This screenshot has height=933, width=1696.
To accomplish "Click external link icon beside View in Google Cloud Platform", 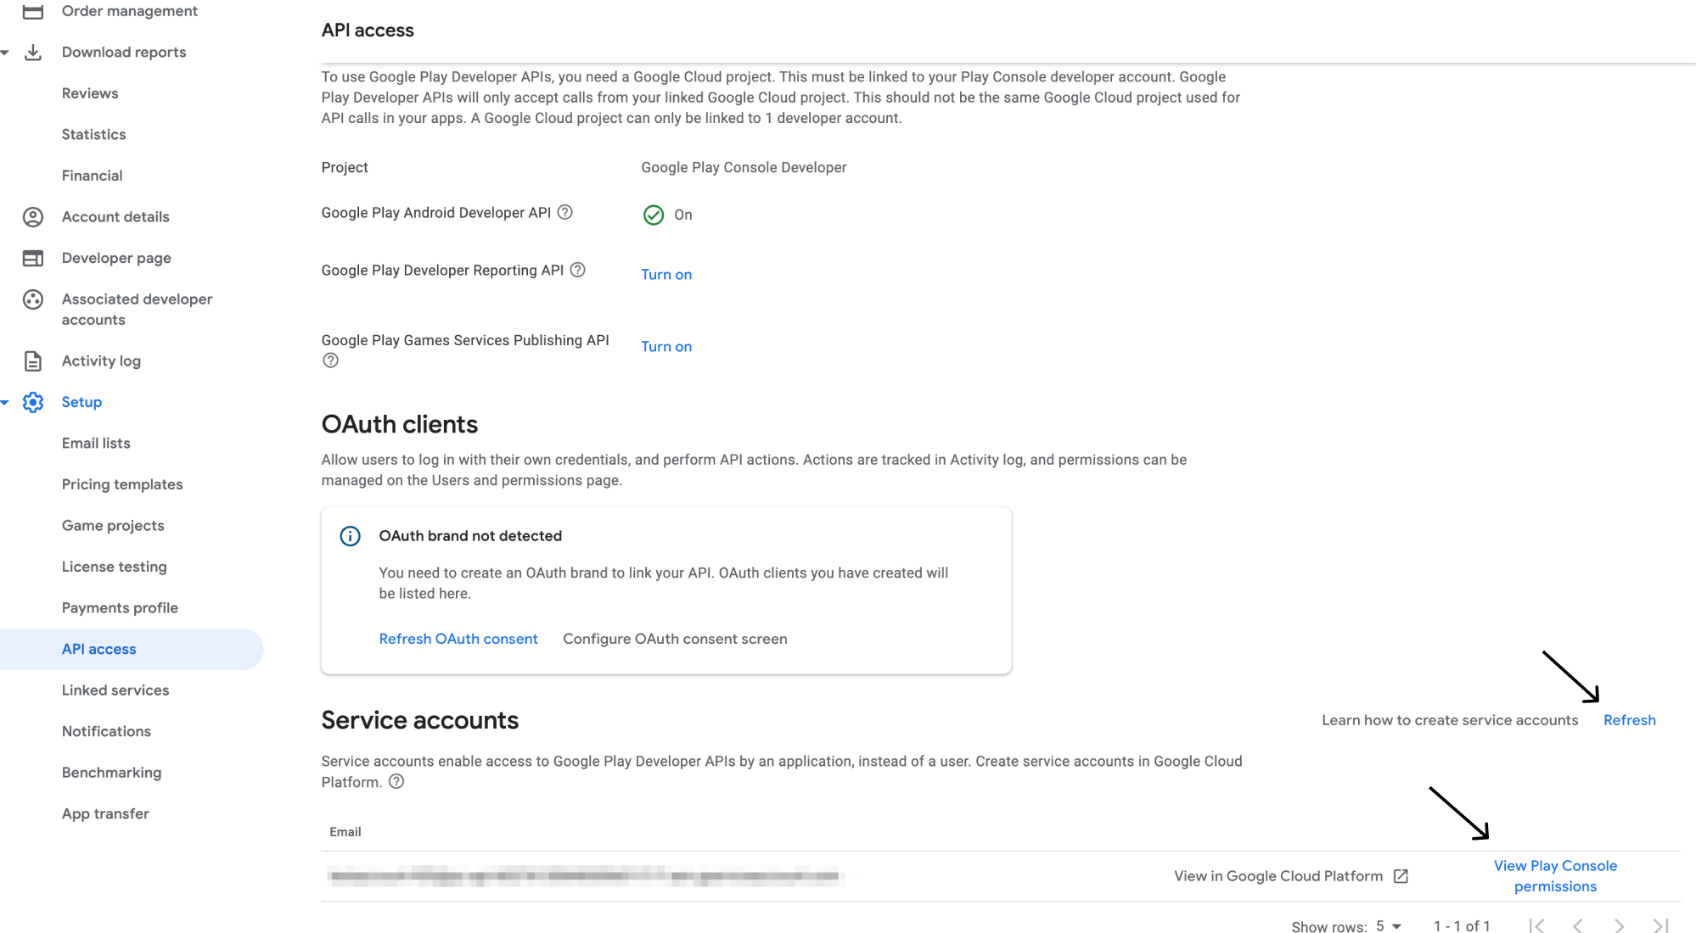I will [1401, 876].
